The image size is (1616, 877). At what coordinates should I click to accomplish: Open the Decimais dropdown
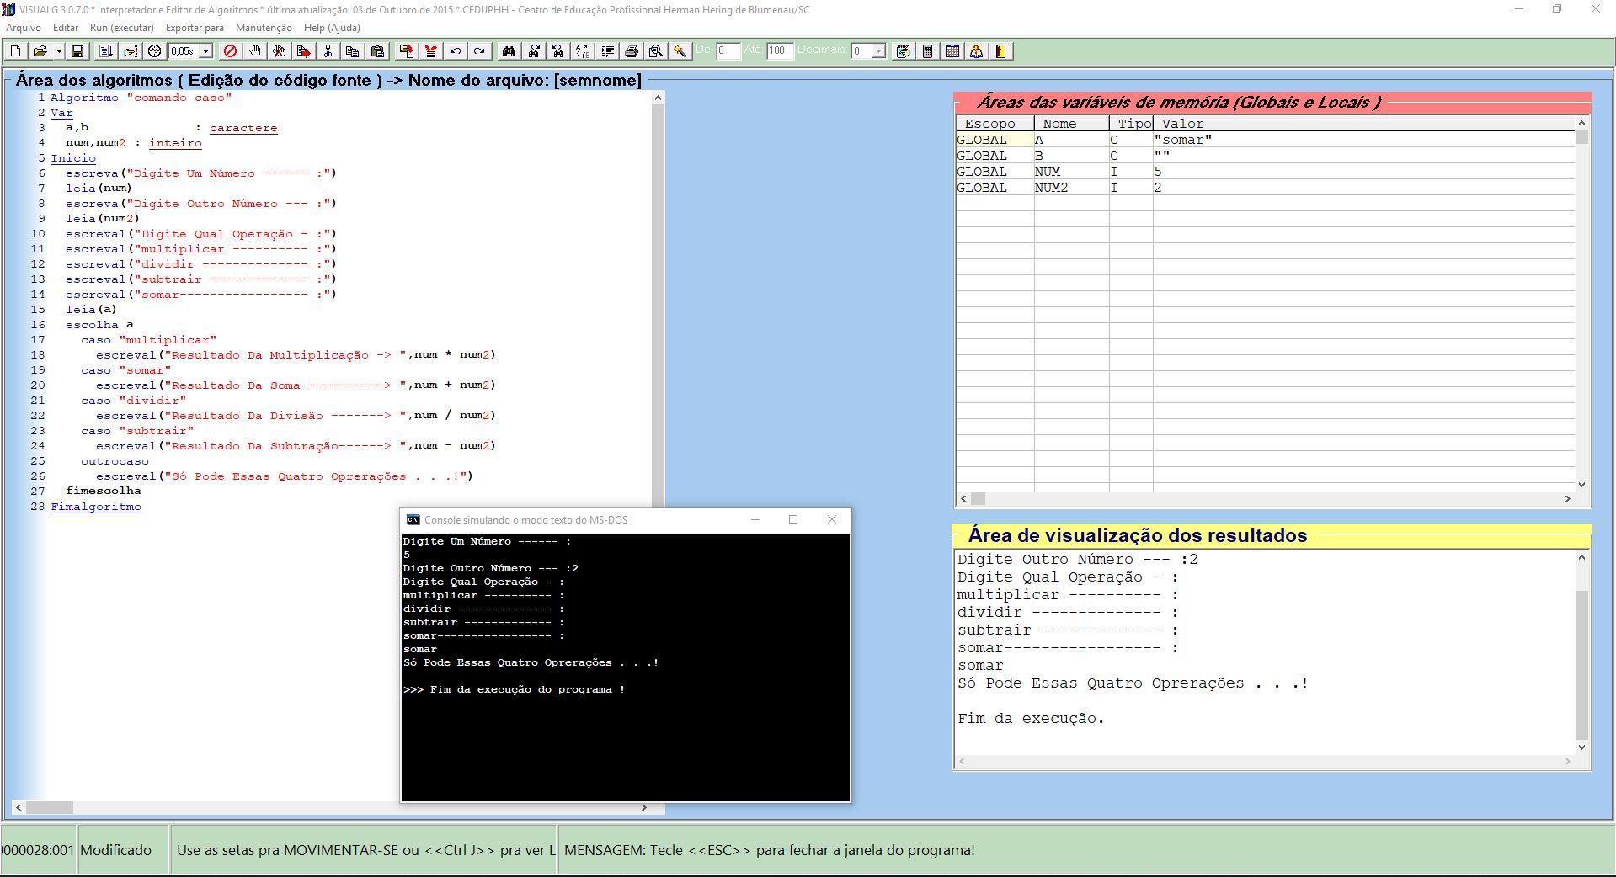pos(878,51)
